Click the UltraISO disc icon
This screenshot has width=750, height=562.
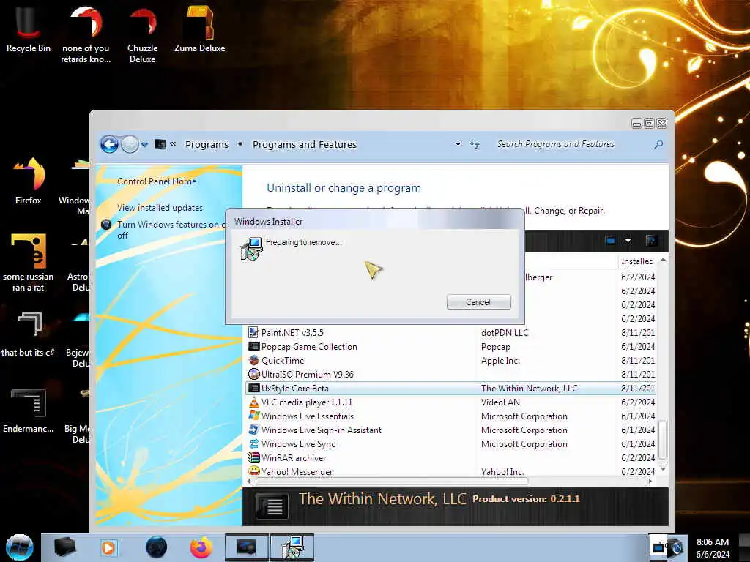click(x=253, y=374)
